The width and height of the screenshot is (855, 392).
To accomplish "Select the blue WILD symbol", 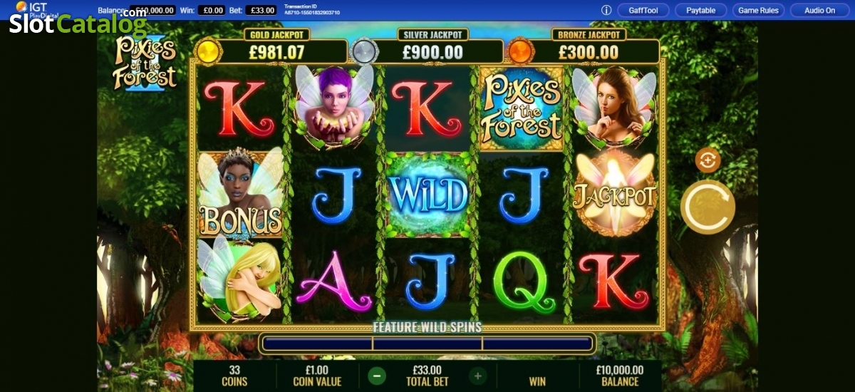I will [x=427, y=195].
